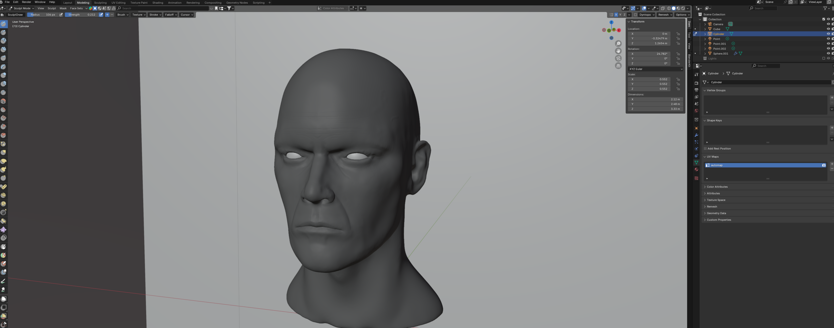Image resolution: width=834 pixels, height=328 pixels.
Task: Click the pan hand icon in the viewport
Action: pyautogui.click(x=618, y=51)
